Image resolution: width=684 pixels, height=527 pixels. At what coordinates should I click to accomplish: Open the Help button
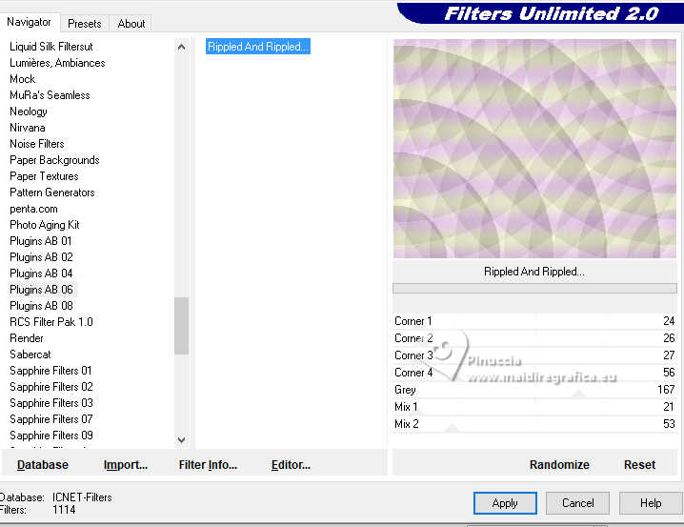pyautogui.click(x=651, y=503)
